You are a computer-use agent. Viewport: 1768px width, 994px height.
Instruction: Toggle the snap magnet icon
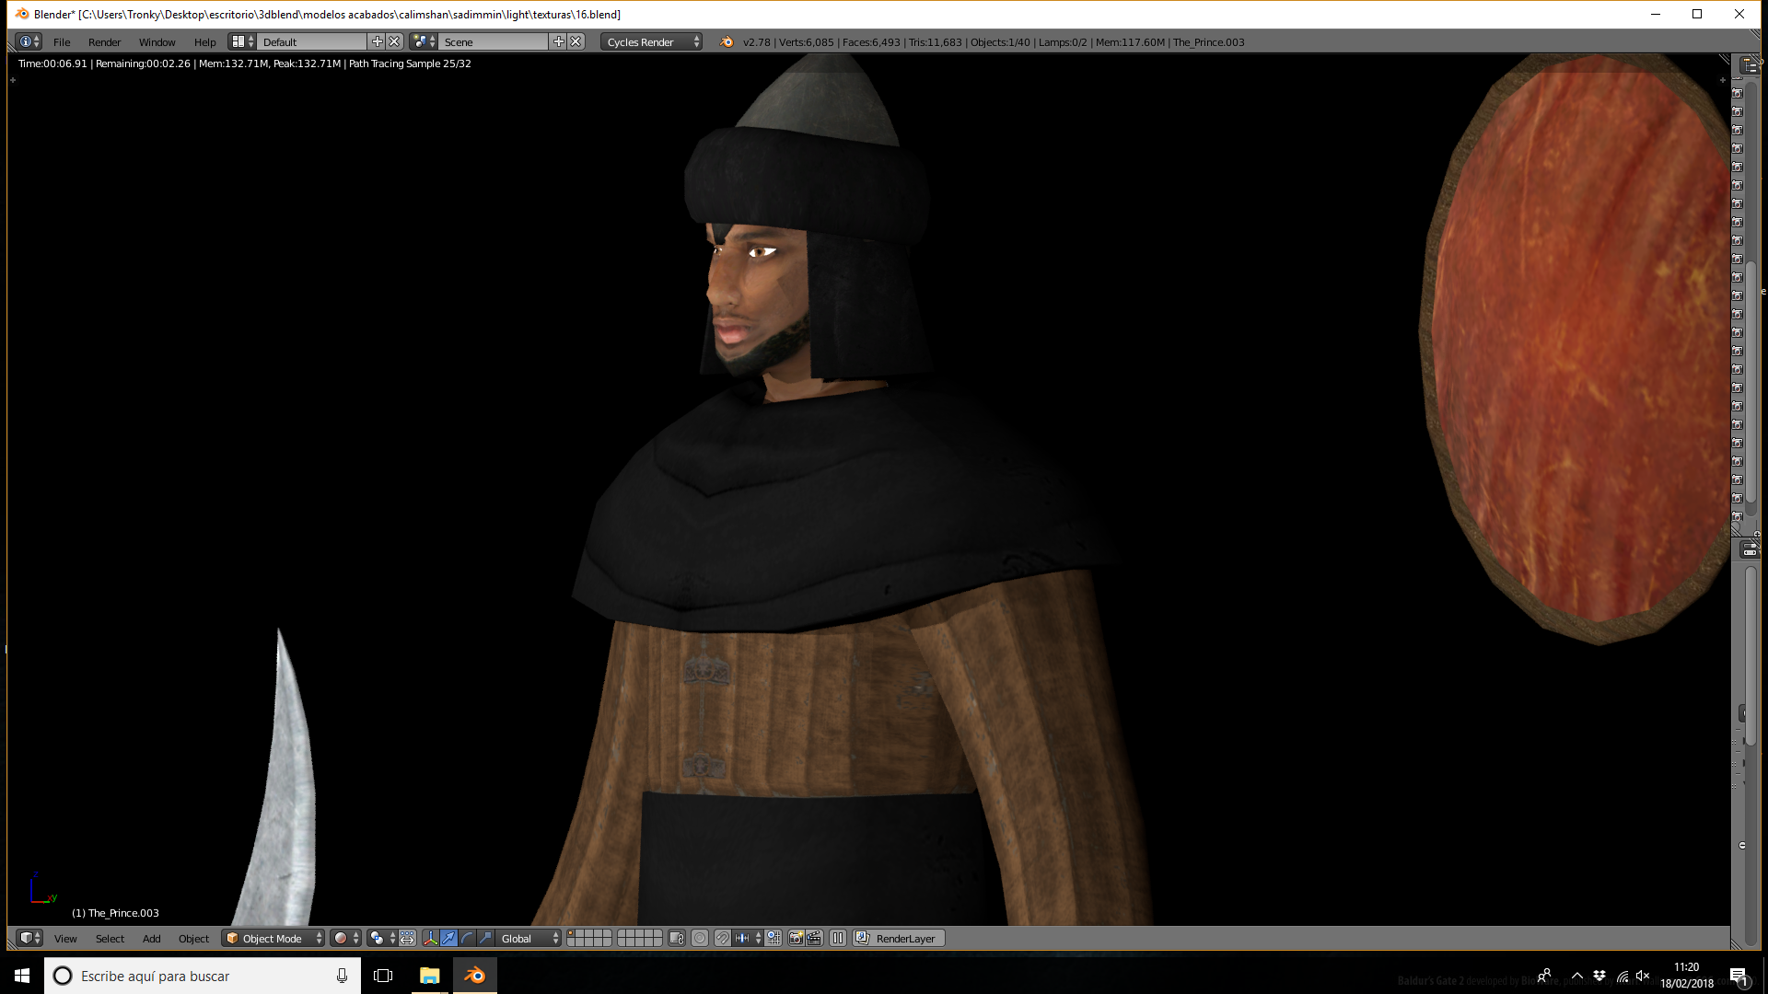click(723, 938)
